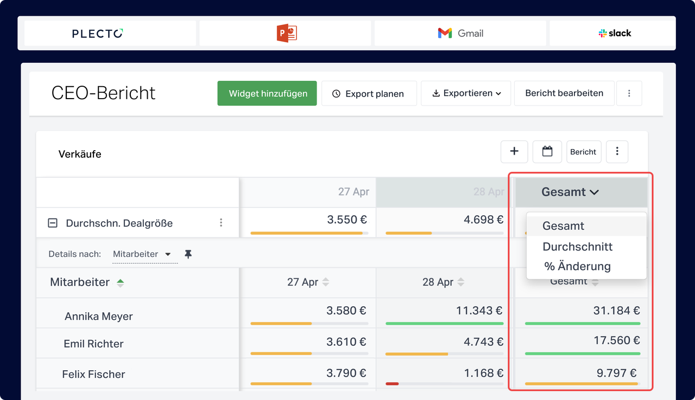Click the red progress bar under 1.168 €
This screenshot has height=400, width=695.
point(392,384)
